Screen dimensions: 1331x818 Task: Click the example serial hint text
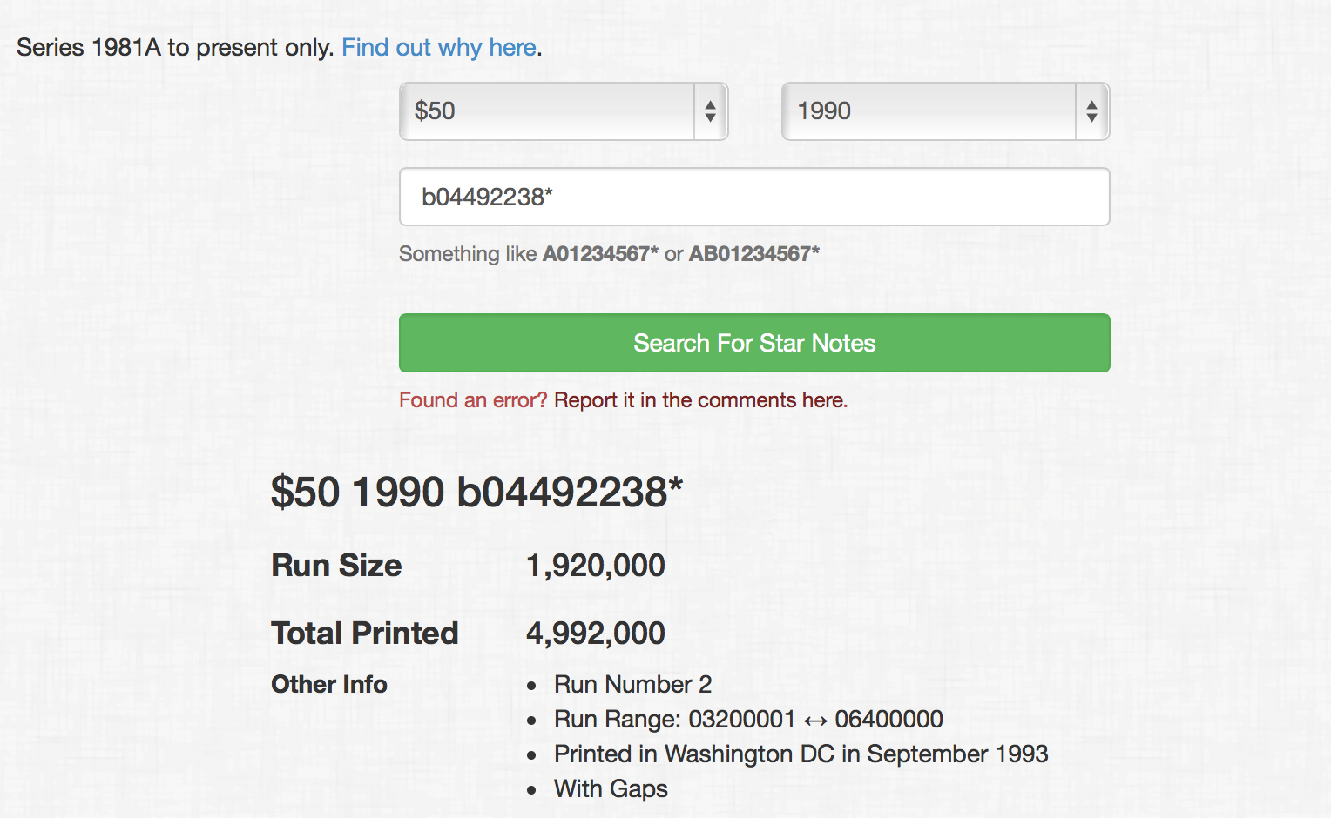(x=609, y=254)
